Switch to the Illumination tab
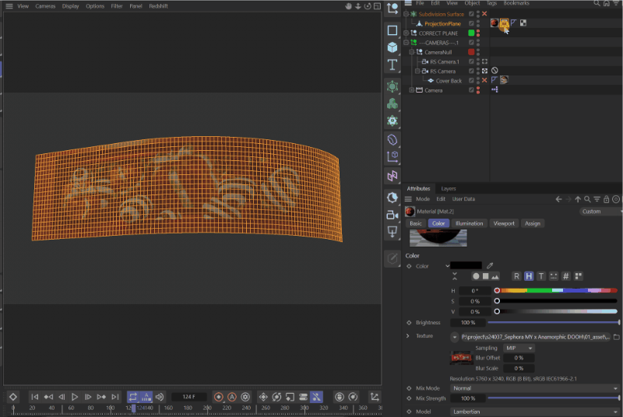This screenshot has width=623, height=417. (x=470, y=223)
